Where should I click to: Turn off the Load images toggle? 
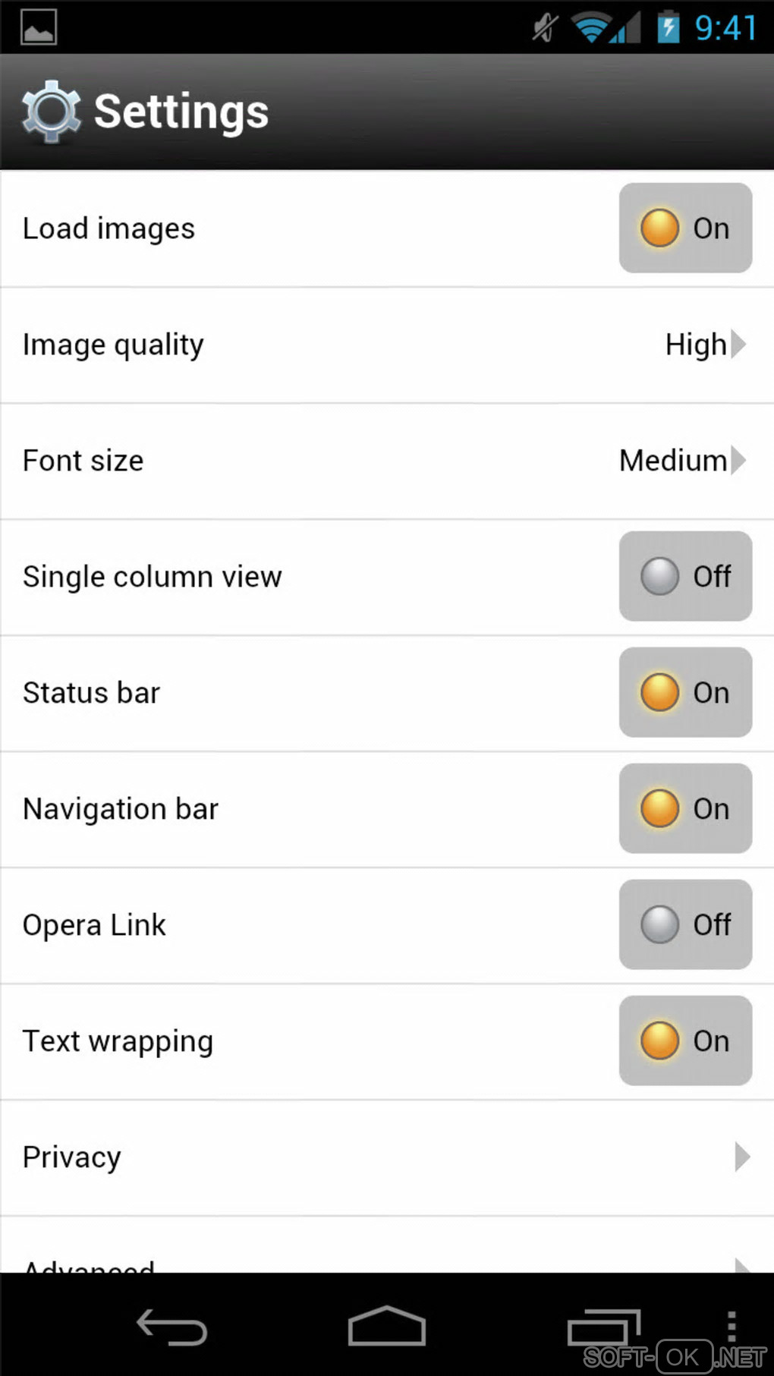pyautogui.click(x=685, y=228)
